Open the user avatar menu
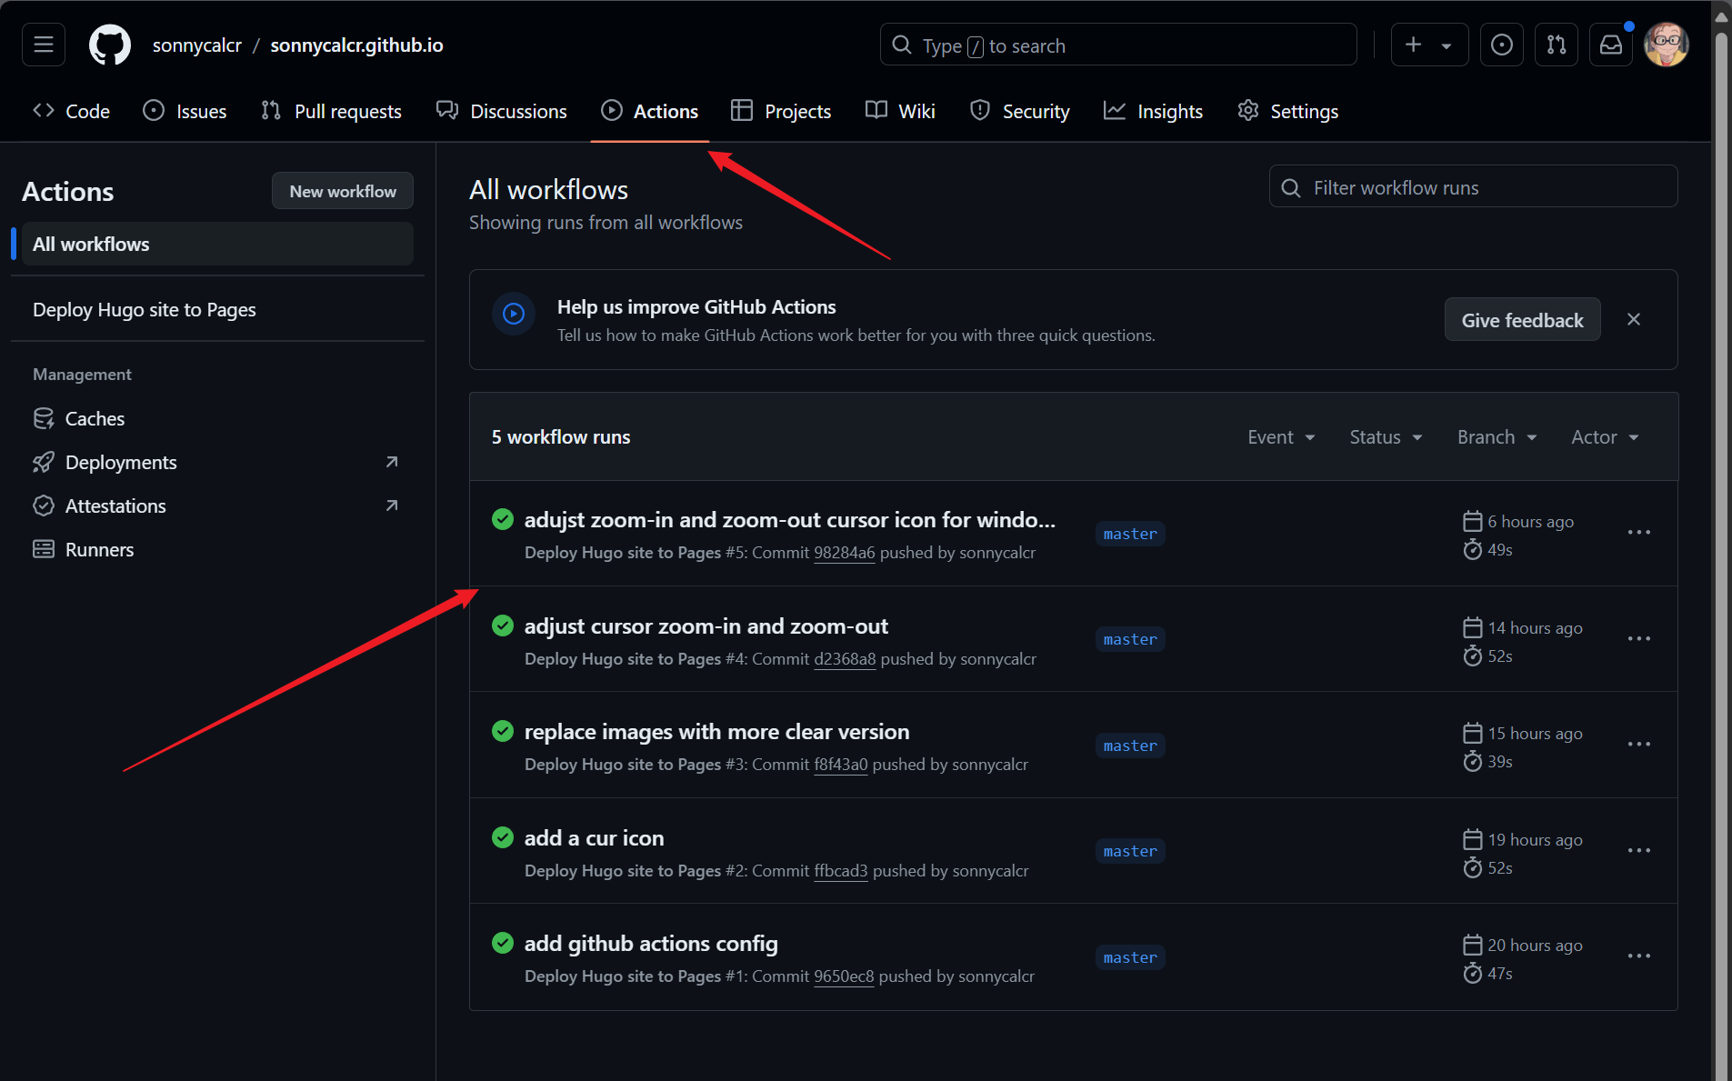The height and width of the screenshot is (1081, 1732). pos(1667,45)
